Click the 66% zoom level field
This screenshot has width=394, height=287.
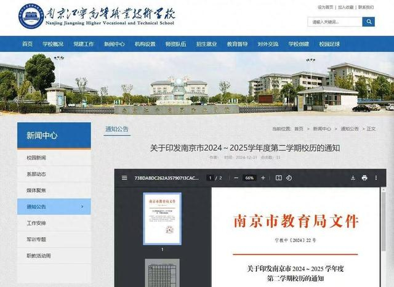point(249,178)
